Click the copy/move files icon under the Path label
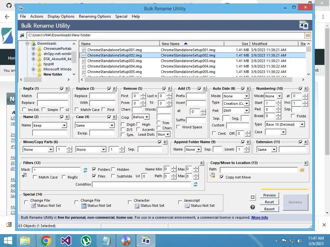330x247 pixels. [x=212, y=175]
